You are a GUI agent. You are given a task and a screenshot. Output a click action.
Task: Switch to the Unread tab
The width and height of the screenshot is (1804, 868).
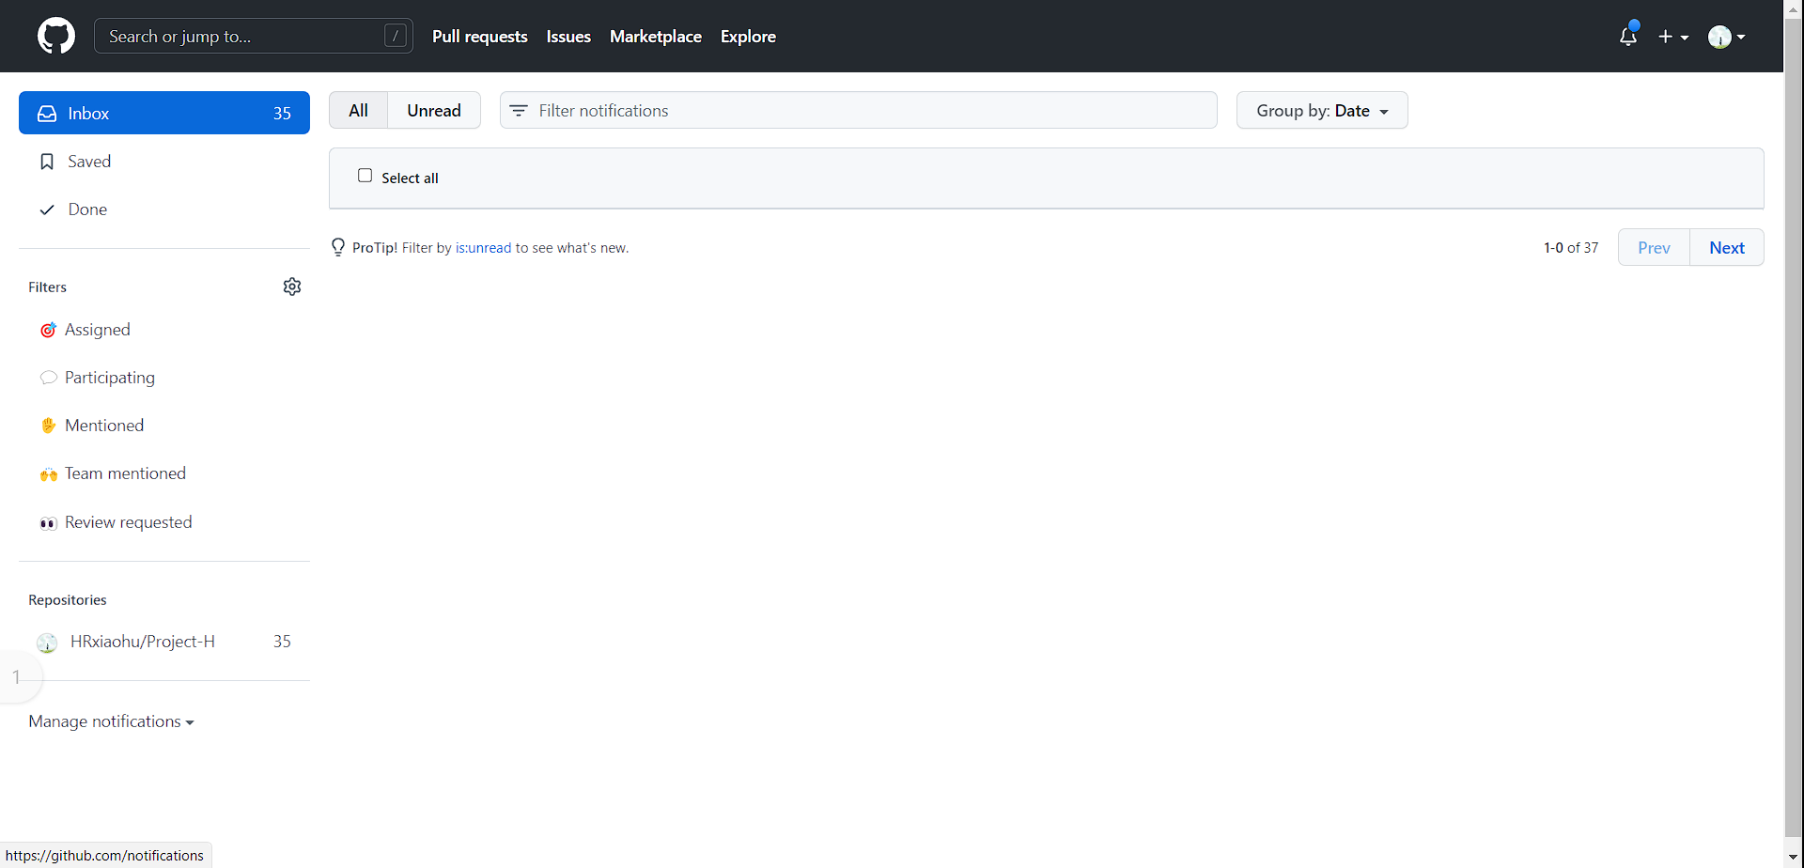tap(434, 110)
